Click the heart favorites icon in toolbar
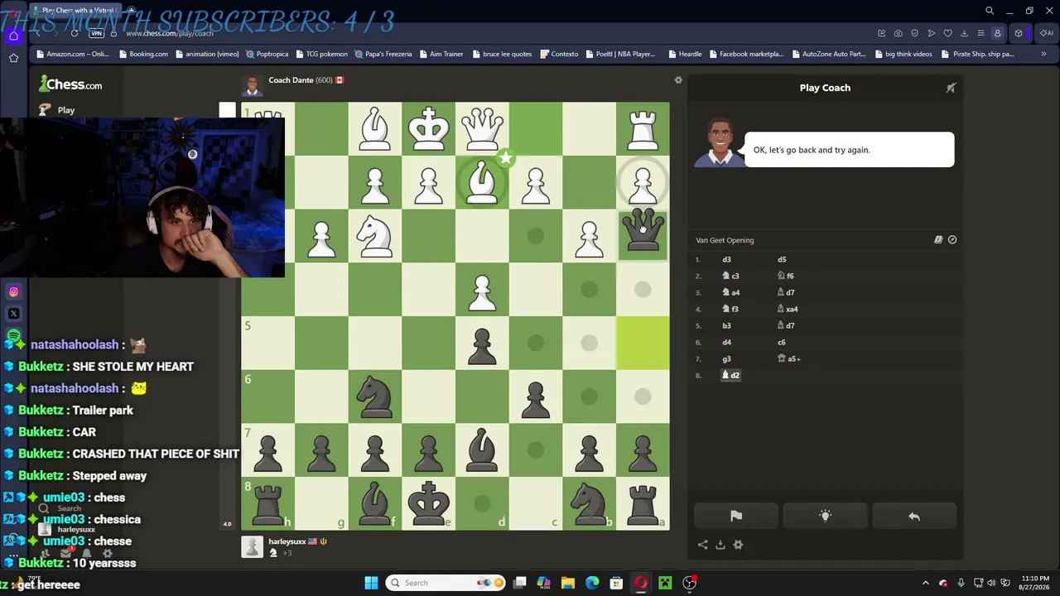Image resolution: width=1060 pixels, height=596 pixels. point(947,33)
